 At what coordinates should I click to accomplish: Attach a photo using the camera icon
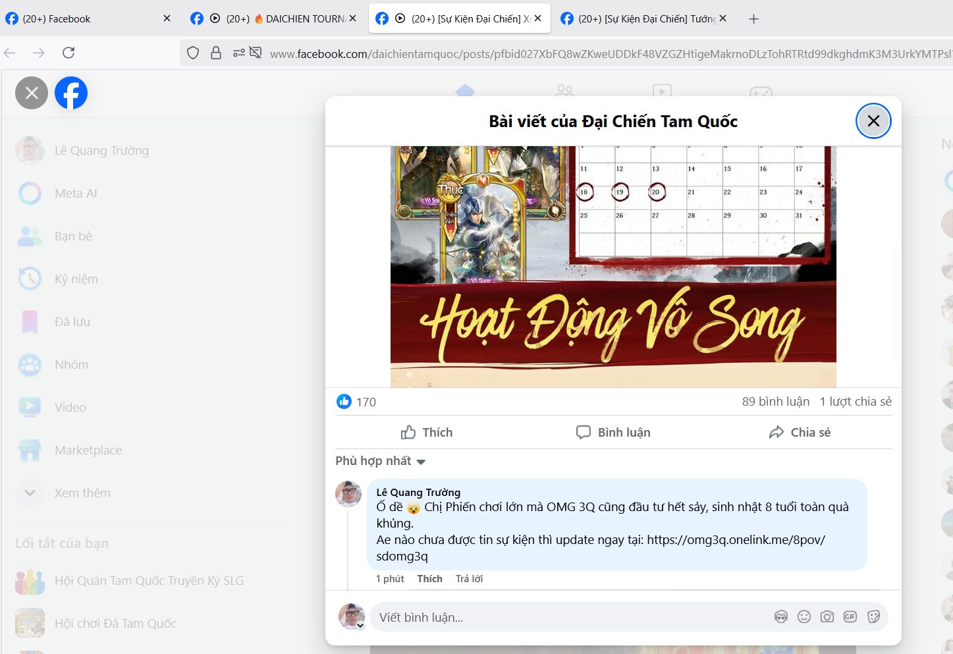pos(827,617)
